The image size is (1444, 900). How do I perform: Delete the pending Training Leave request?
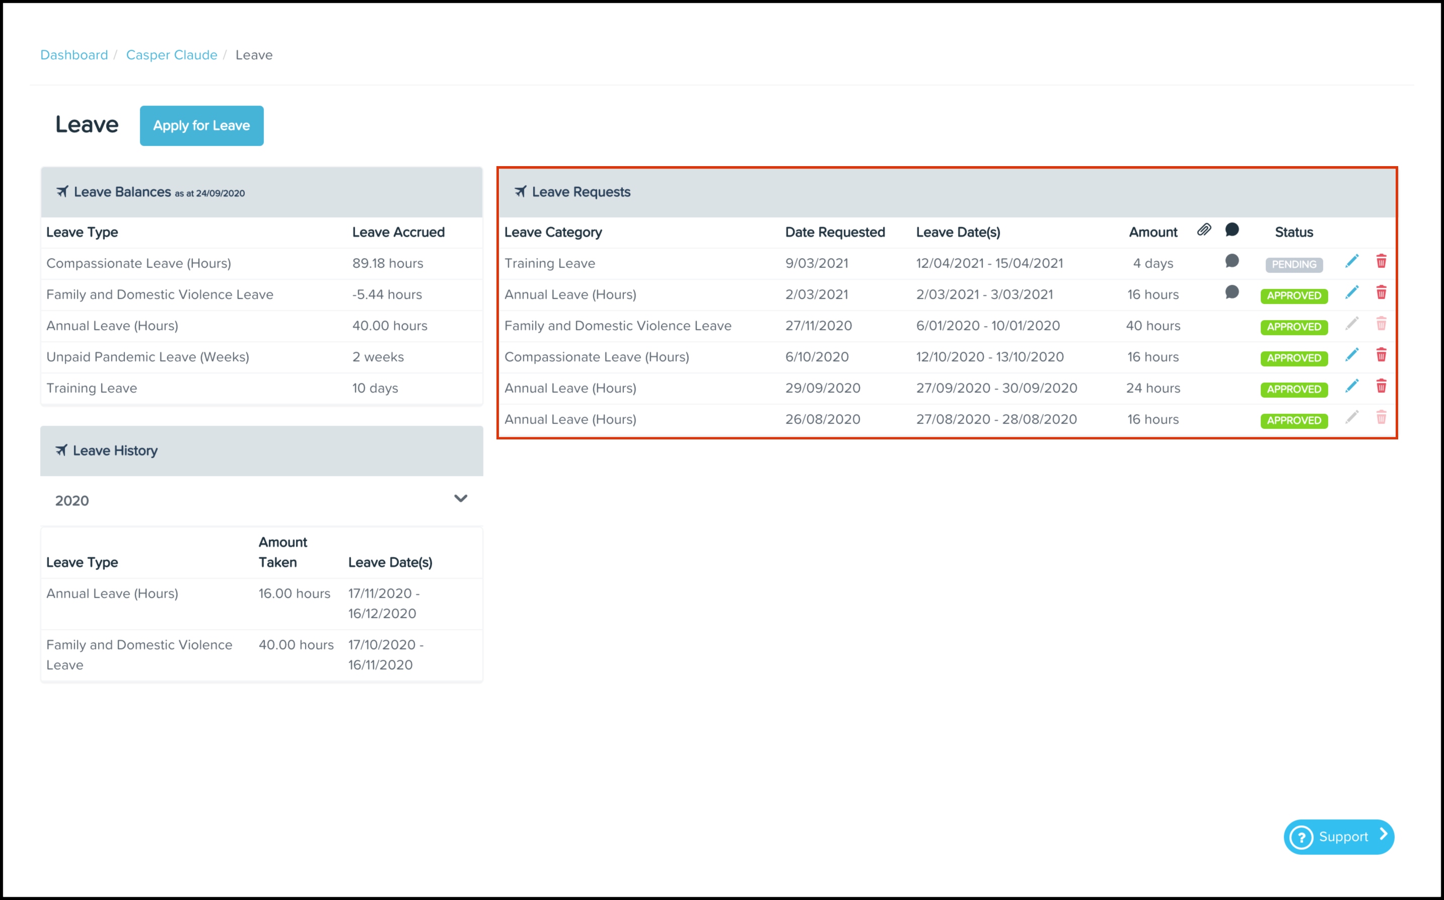coord(1381,261)
